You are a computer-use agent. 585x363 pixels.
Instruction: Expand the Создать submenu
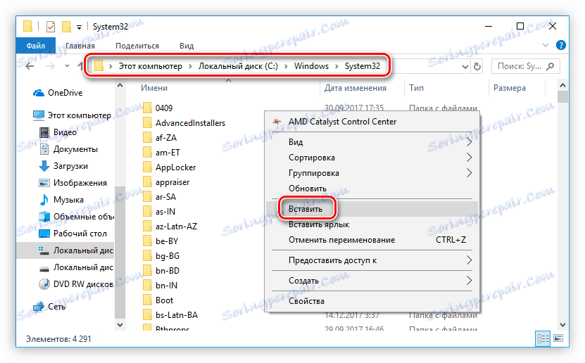pyautogui.click(x=372, y=281)
